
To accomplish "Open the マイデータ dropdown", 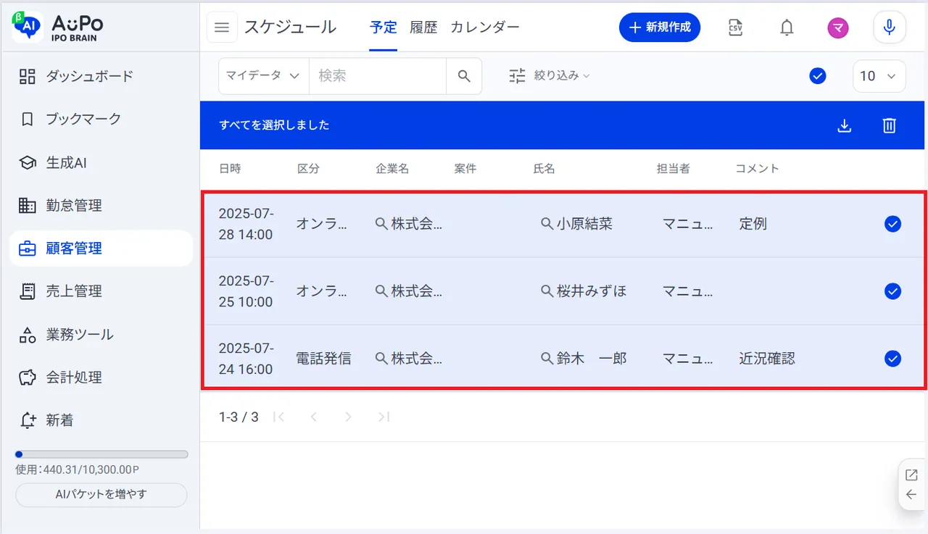I will click(x=264, y=76).
